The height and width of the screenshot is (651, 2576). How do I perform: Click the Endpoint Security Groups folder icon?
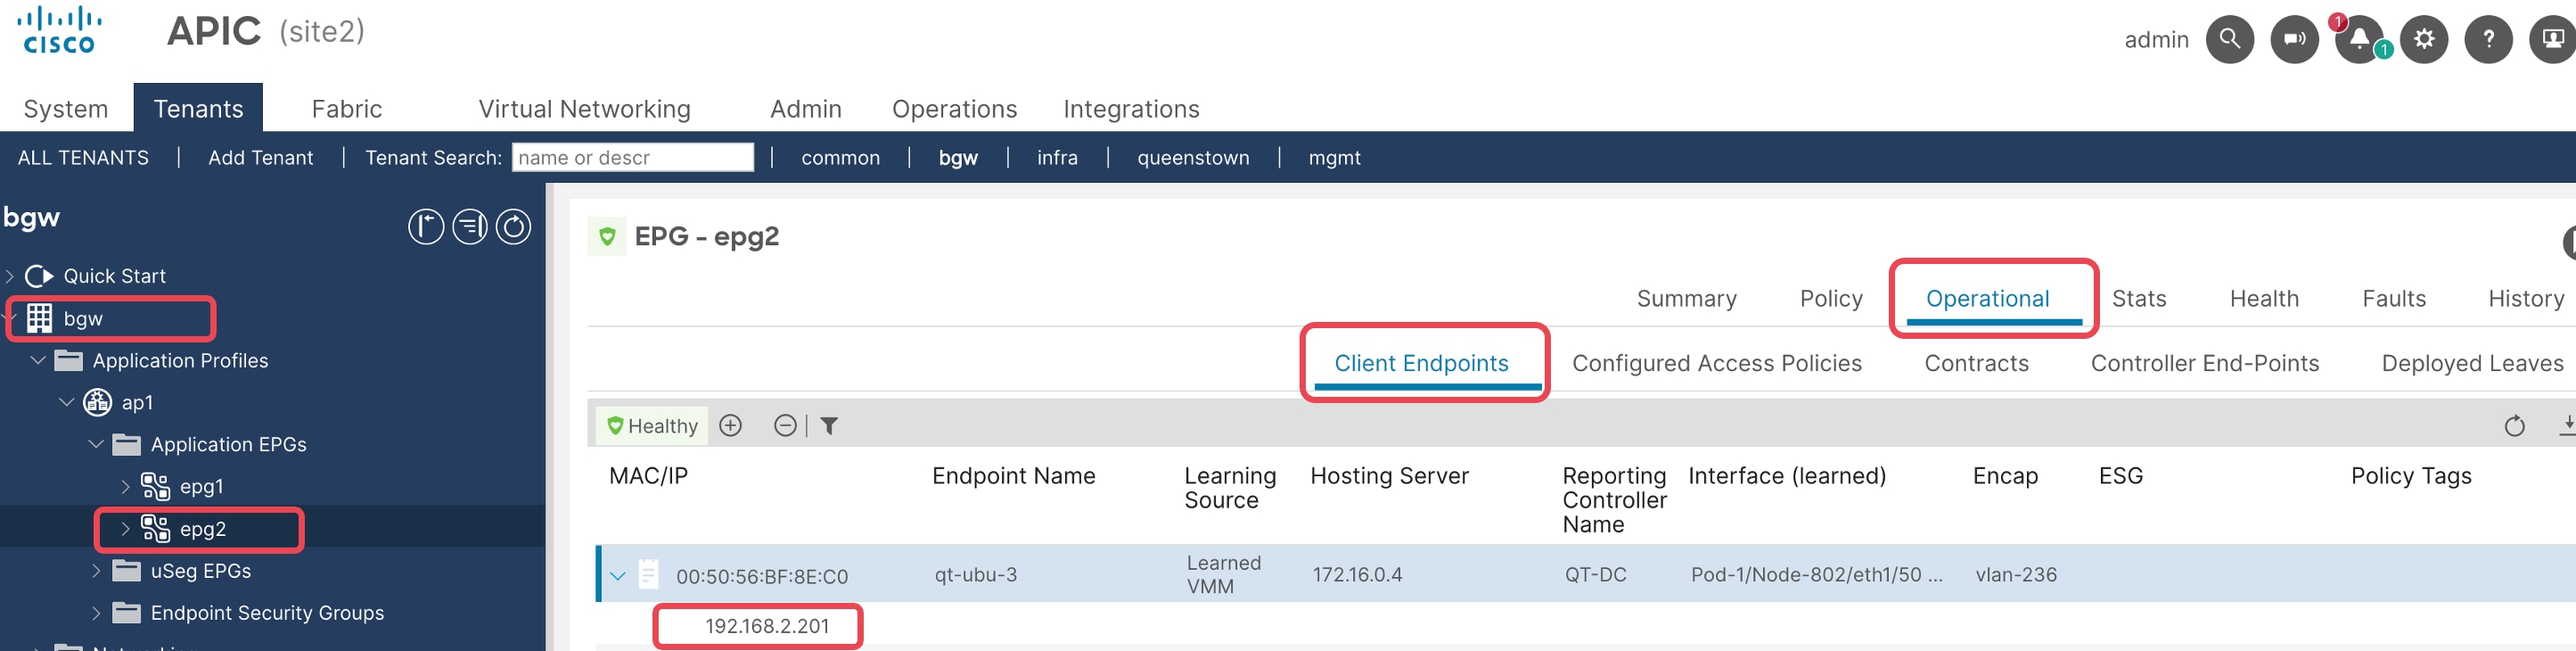[x=126, y=612]
